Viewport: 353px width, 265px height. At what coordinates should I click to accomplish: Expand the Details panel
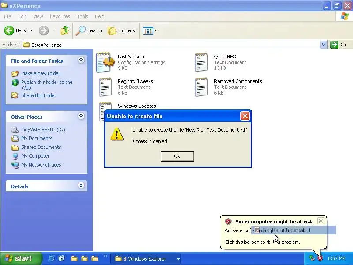point(81,185)
